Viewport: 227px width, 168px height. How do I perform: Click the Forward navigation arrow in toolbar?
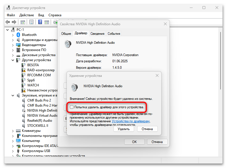pos(14,22)
